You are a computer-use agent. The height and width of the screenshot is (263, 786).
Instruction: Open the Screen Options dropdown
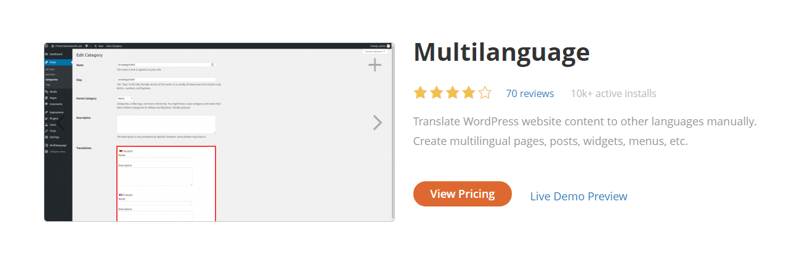[x=375, y=52]
